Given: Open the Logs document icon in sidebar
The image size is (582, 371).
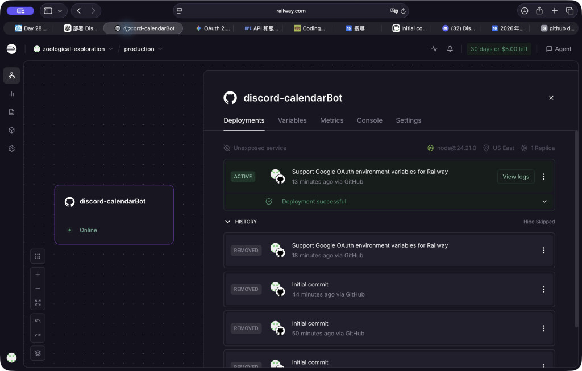Looking at the screenshot, I should [11, 112].
